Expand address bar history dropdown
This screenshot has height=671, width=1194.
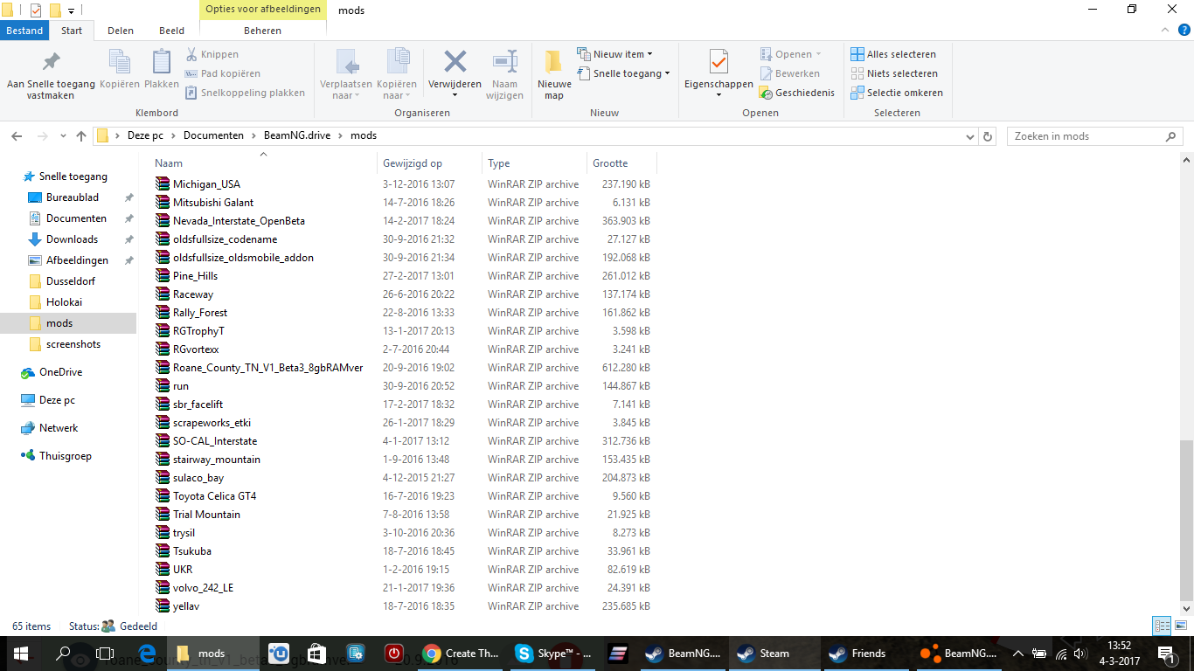click(x=969, y=137)
